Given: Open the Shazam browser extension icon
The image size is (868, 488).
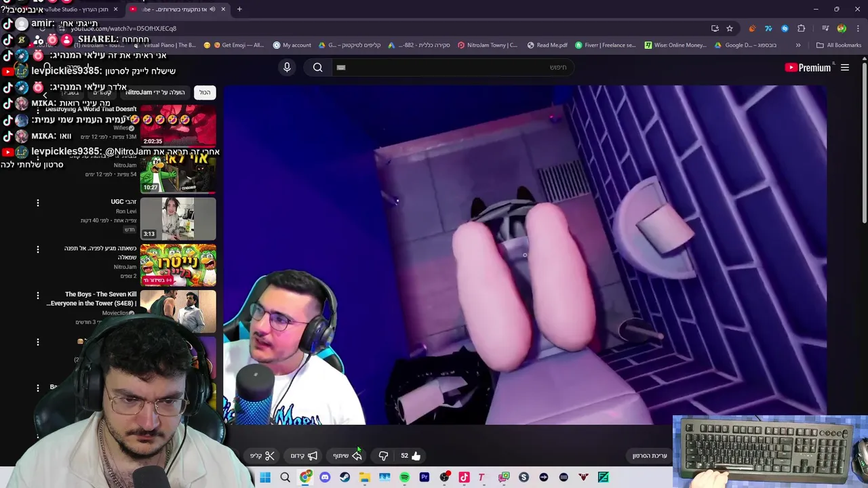Looking at the screenshot, I should pyautogui.click(x=785, y=28).
